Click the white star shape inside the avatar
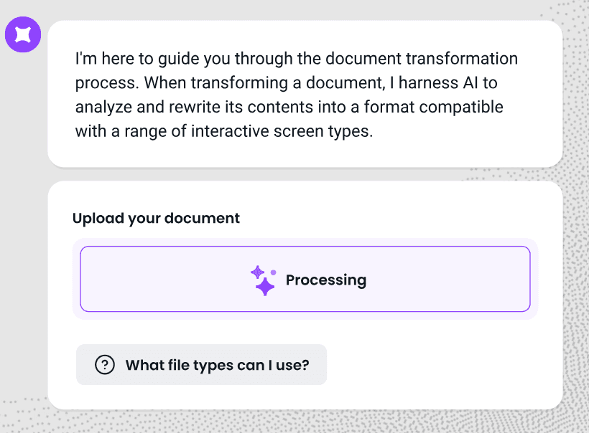The image size is (589, 433). click(x=23, y=34)
